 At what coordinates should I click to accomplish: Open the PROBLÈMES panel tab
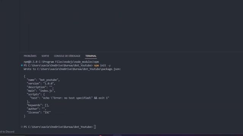30,56
